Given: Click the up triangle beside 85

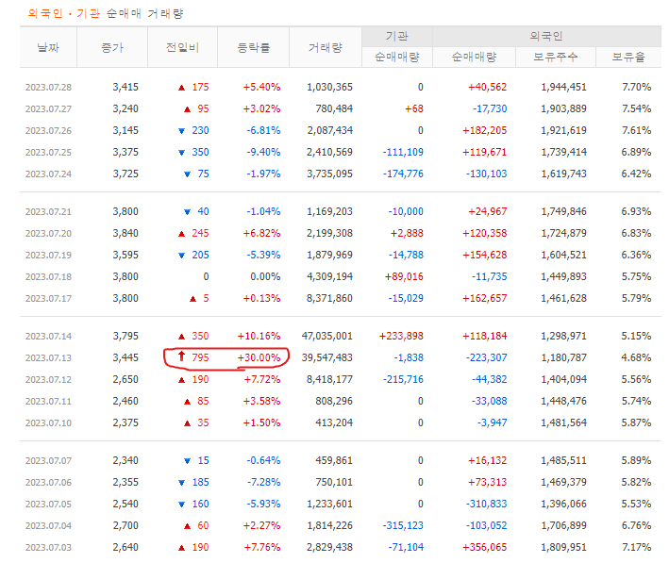Looking at the screenshot, I should pos(187,402).
